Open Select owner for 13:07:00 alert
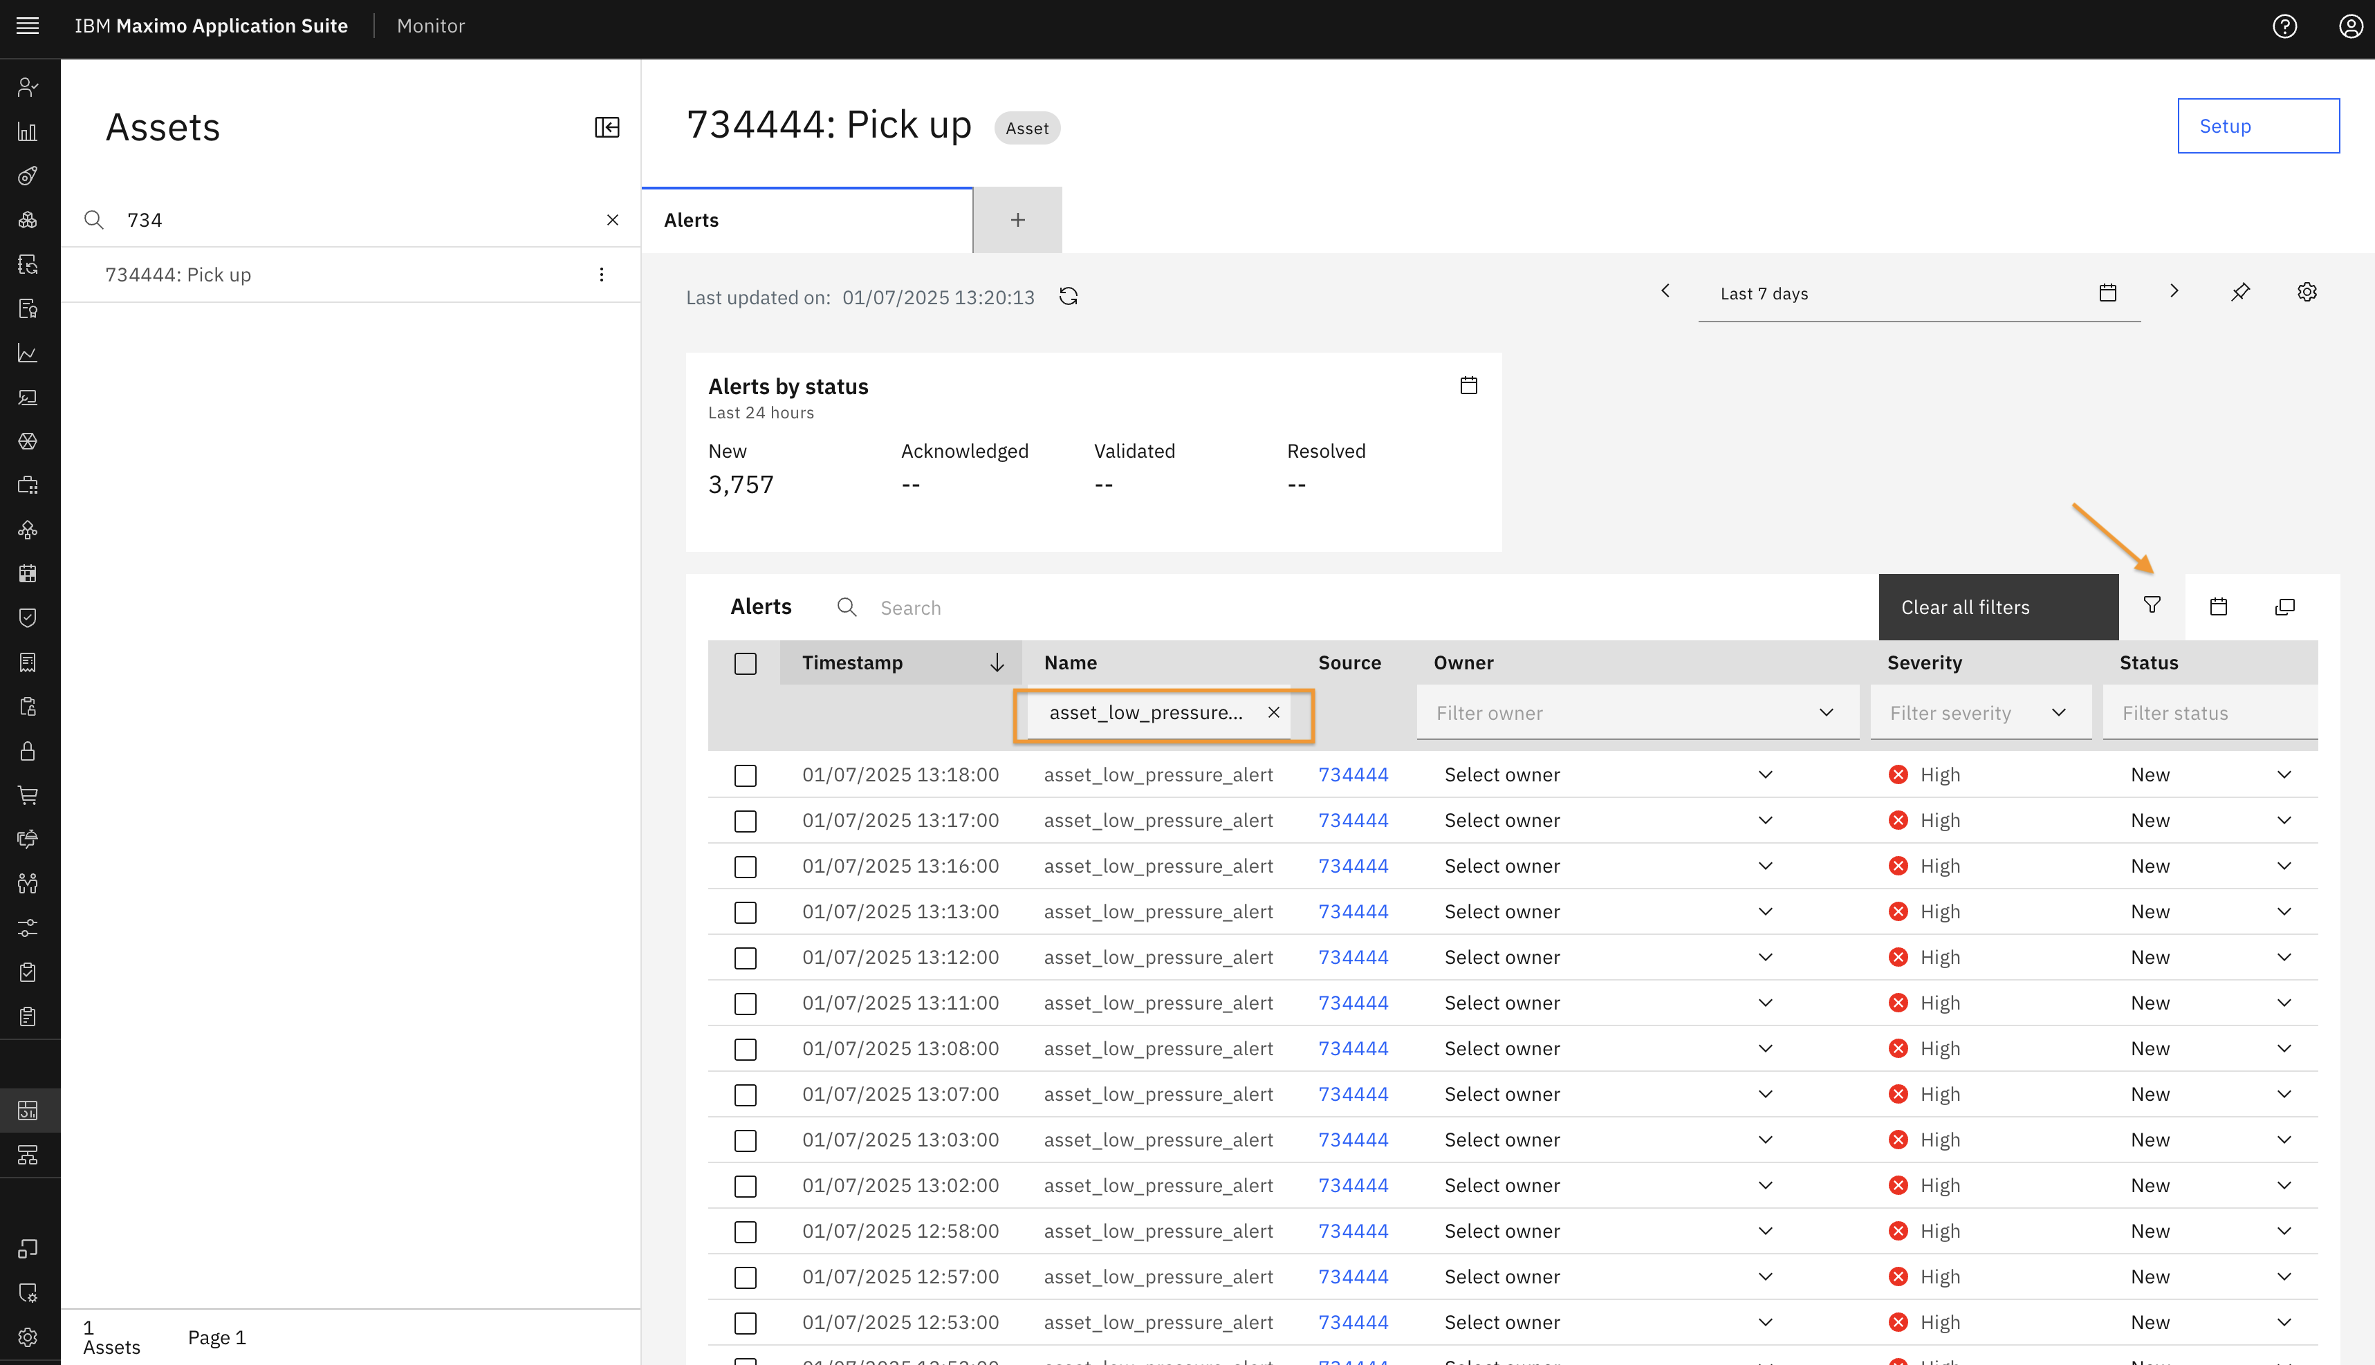This screenshot has width=2375, height=1365. 1608,1094
